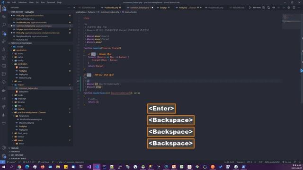Image resolution: width=303 pixels, height=170 pixels.
Task: Open Windows taskbar search
Action: point(11,167)
